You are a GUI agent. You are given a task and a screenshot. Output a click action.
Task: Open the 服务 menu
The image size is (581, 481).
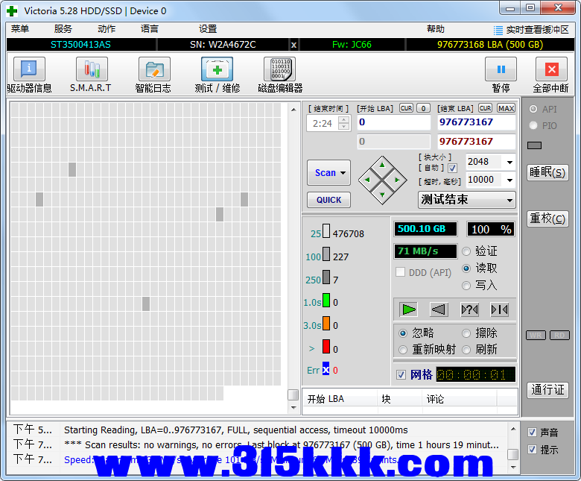[63, 29]
